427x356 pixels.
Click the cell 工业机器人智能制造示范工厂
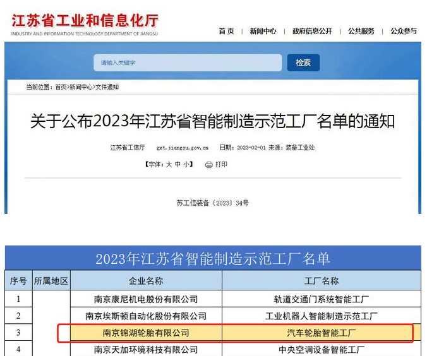[x=322, y=316]
